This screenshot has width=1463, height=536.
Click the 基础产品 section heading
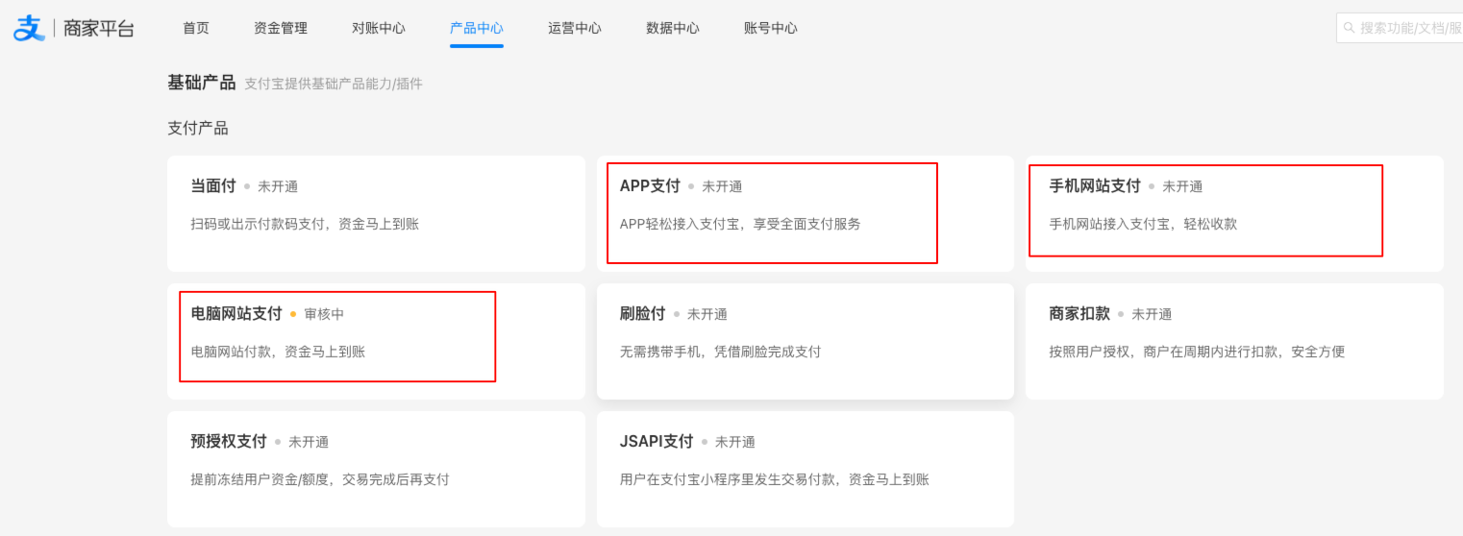click(201, 83)
